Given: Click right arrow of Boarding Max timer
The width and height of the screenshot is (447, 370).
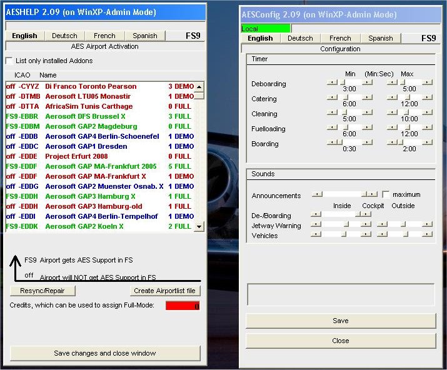Looking at the screenshot, I should click(427, 142).
